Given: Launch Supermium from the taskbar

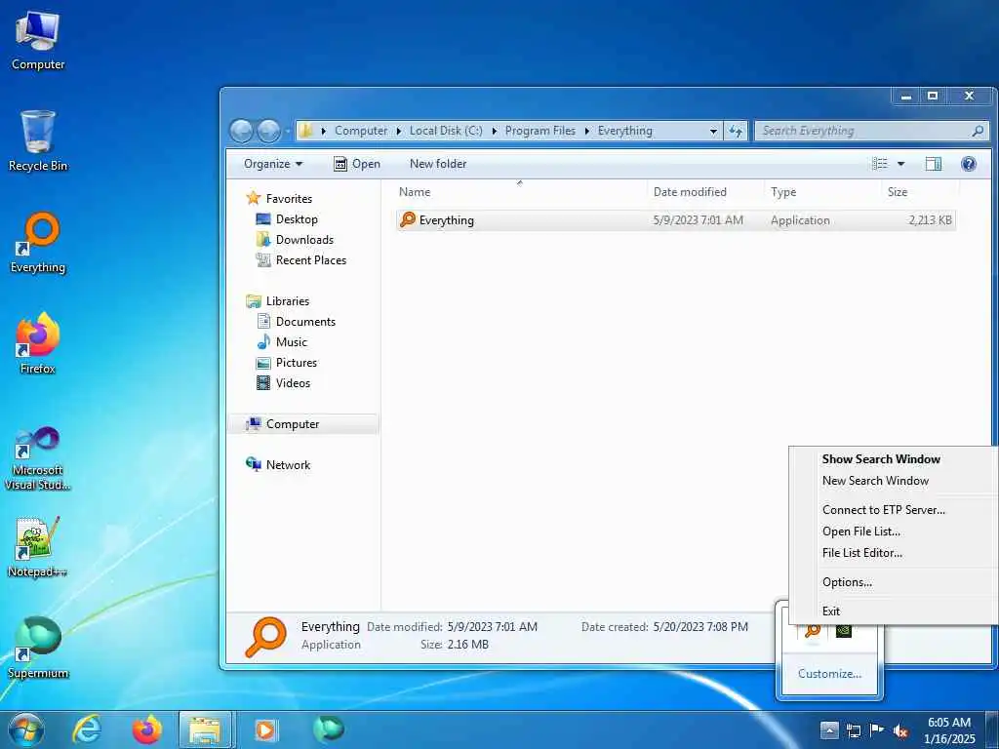Looking at the screenshot, I should pos(329,729).
